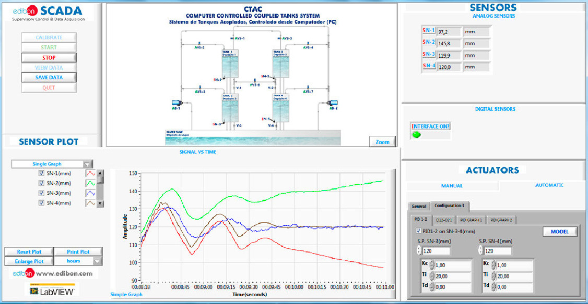Click the AVS-4 valve symbol

click(x=307, y=44)
